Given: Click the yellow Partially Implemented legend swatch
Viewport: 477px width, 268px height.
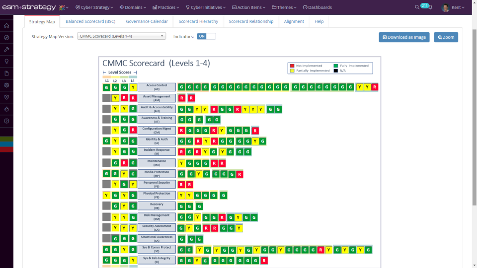Looking at the screenshot, I should (x=292, y=70).
